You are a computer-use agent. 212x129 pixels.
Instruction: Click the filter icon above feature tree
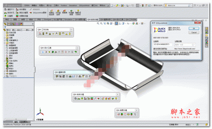[x=5, y=27]
